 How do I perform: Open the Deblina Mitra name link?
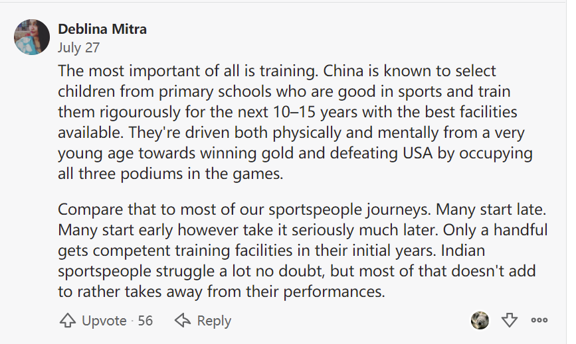click(x=102, y=29)
